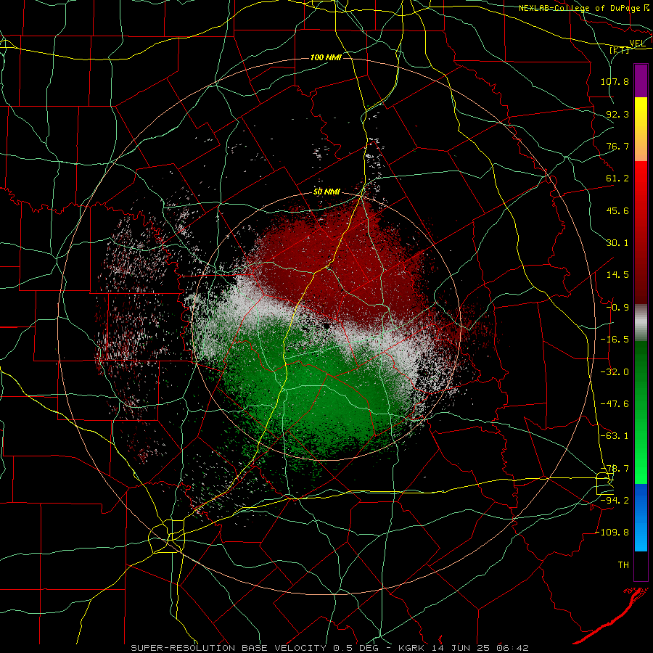Click the KGRK radar site identifier
The height and width of the screenshot is (653, 653).
(x=412, y=648)
